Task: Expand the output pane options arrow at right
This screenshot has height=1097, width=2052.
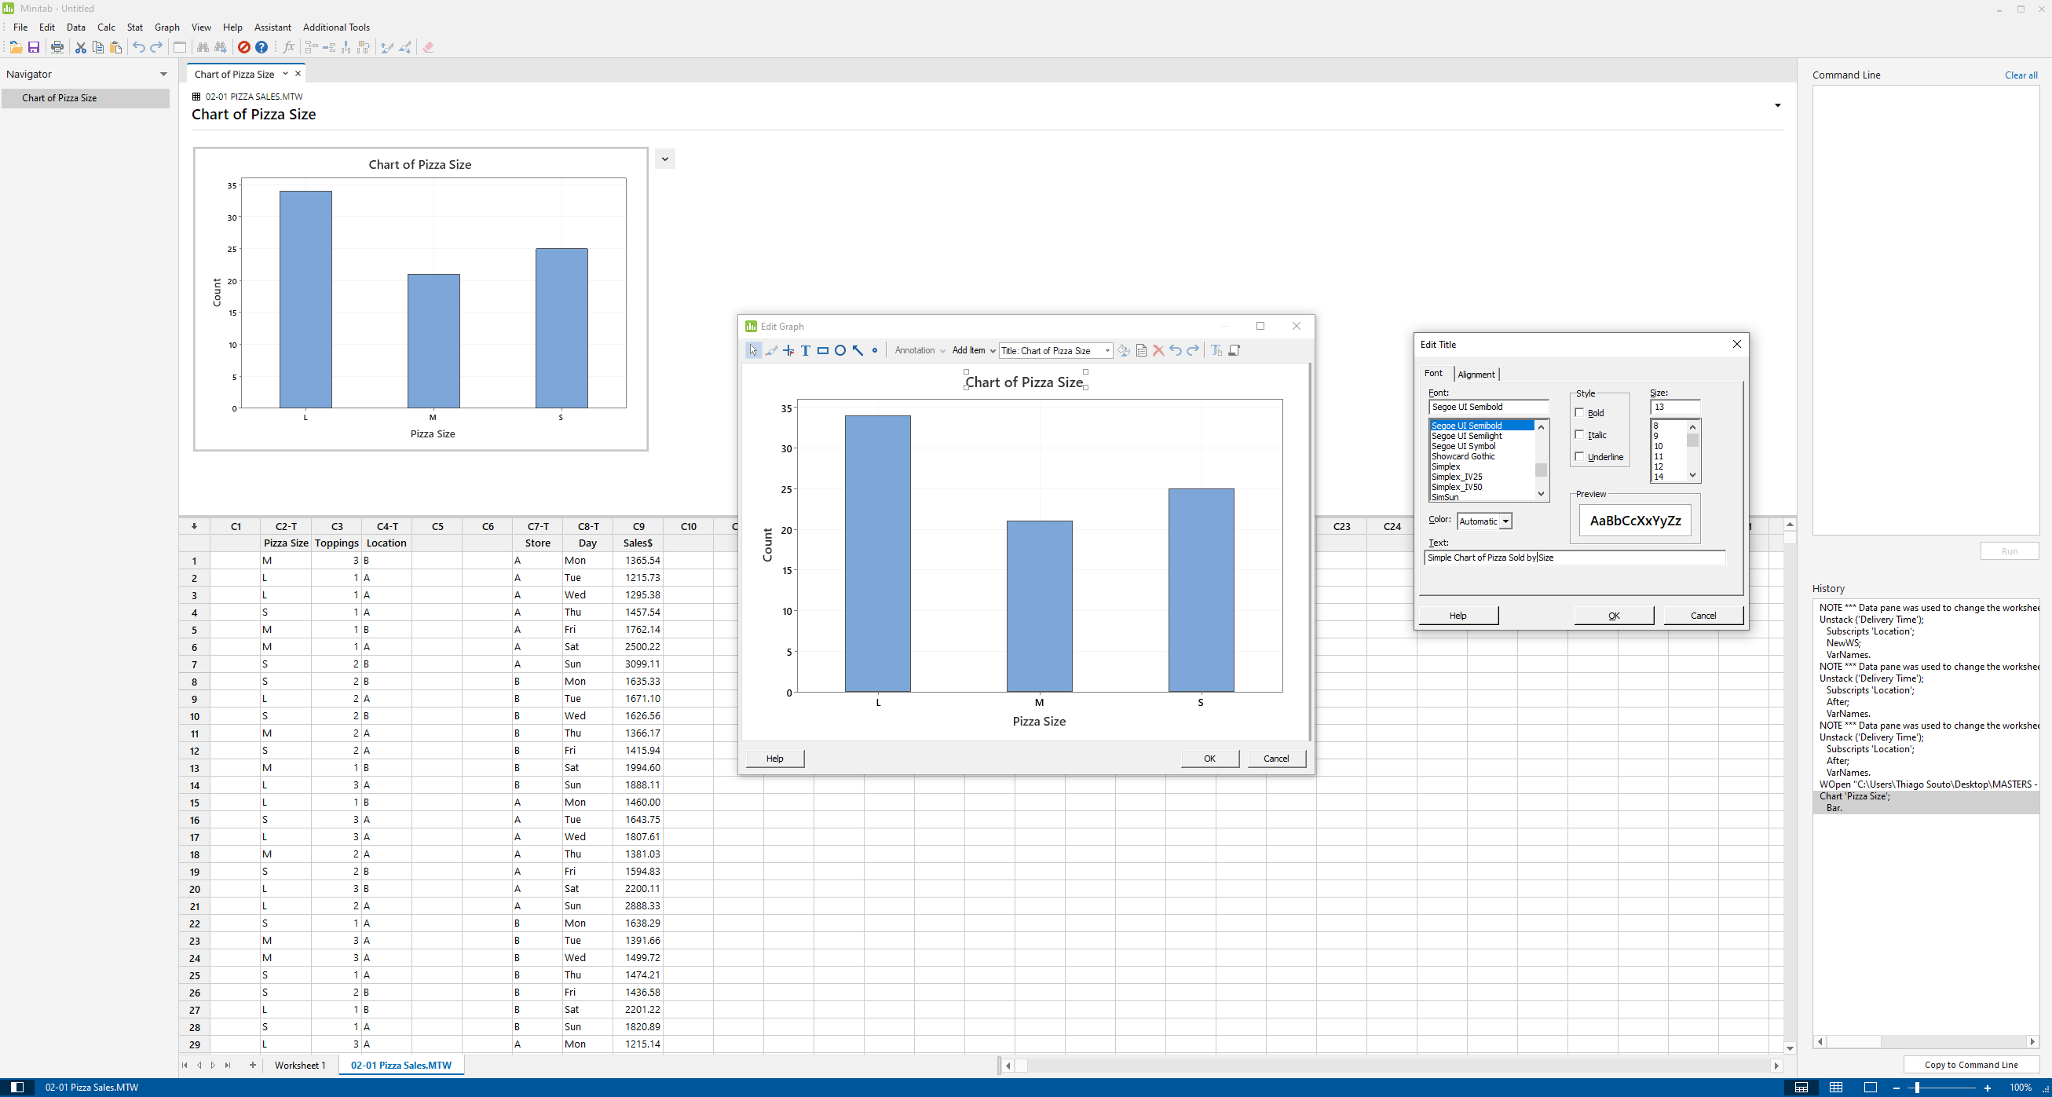Action: point(1777,105)
